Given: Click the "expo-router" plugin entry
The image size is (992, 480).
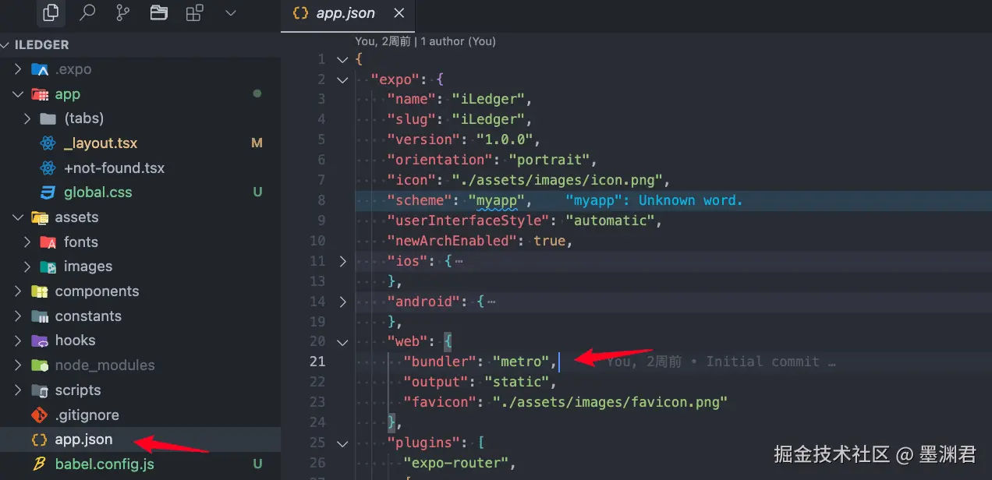Looking at the screenshot, I should tap(455, 463).
